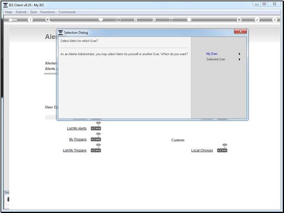The height and width of the screenshot is (213, 284).
Task: Open the Help menu
Action: tap(8, 12)
